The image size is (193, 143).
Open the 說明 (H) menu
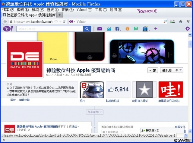tap(116, 10)
